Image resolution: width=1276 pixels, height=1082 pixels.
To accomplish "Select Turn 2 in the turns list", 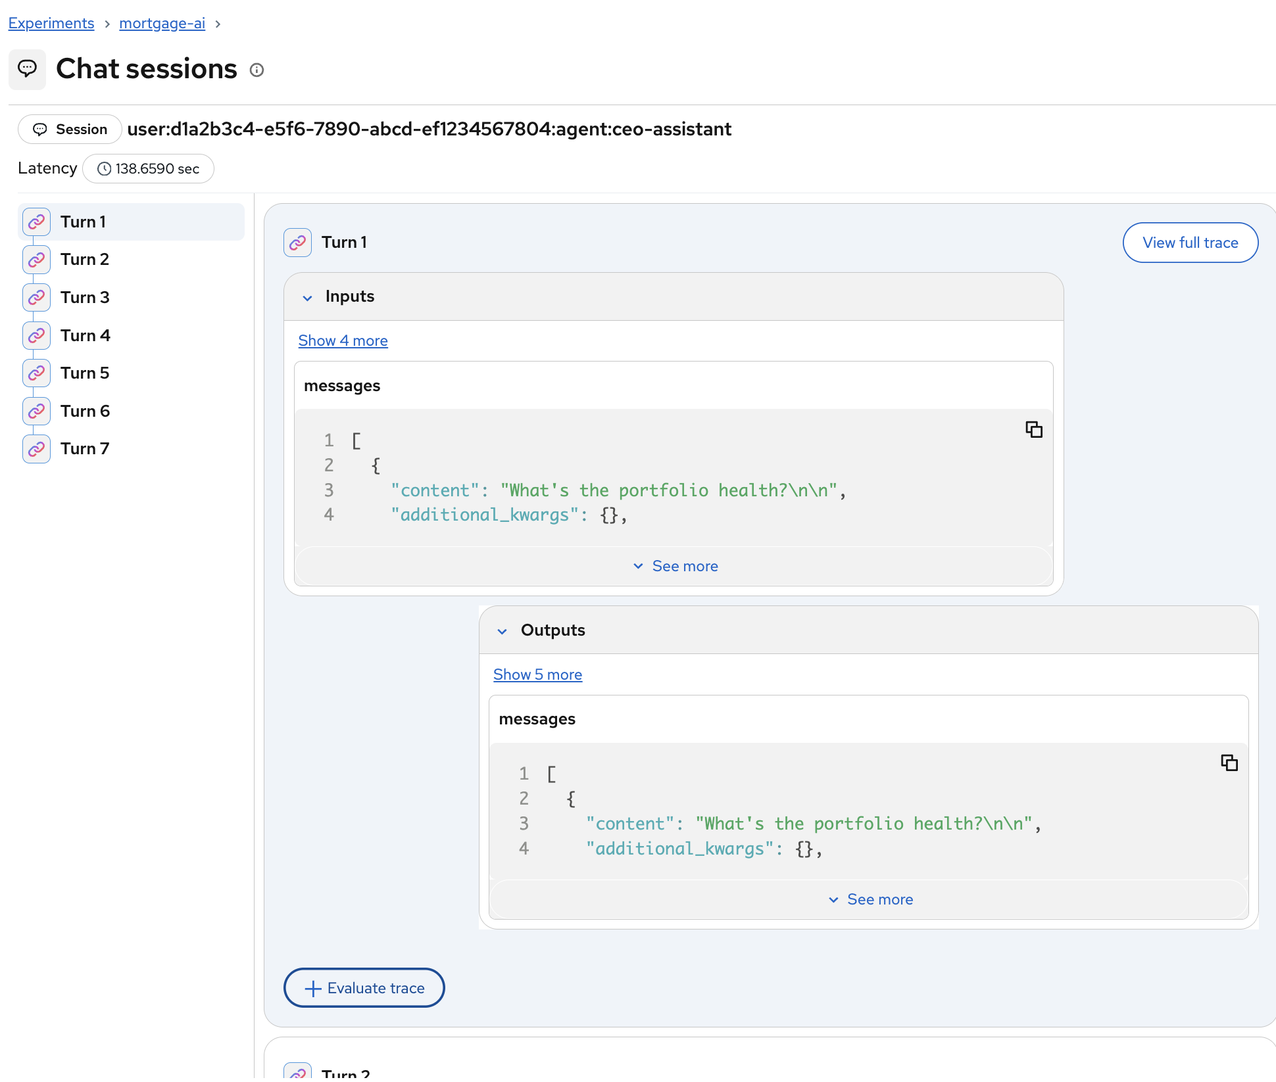I will tap(85, 260).
